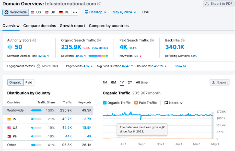Select the Organic toggle button
This screenshot has width=235, height=151.
tap(15, 83)
